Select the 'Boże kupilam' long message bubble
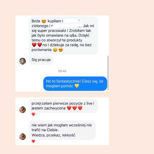154x154 pixels. (x=63, y=35)
